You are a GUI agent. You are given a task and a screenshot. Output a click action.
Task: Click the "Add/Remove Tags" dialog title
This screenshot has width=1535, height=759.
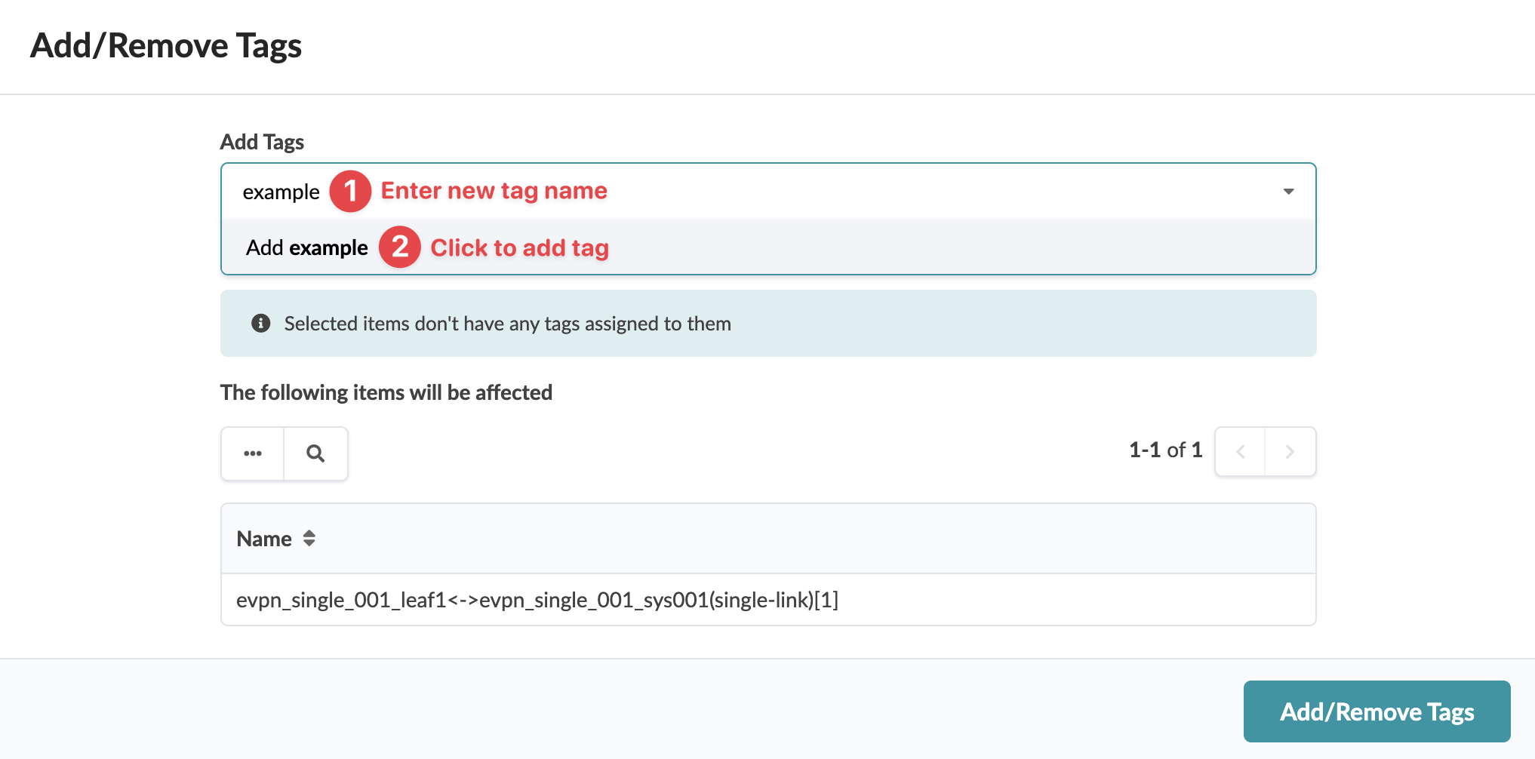click(x=166, y=45)
